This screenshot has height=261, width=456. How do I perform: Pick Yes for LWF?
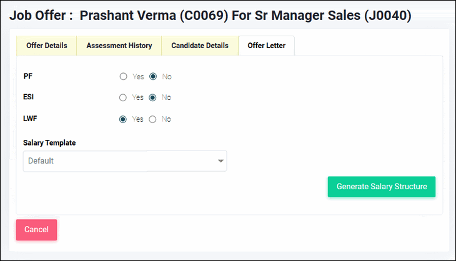[x=123, y=119]
